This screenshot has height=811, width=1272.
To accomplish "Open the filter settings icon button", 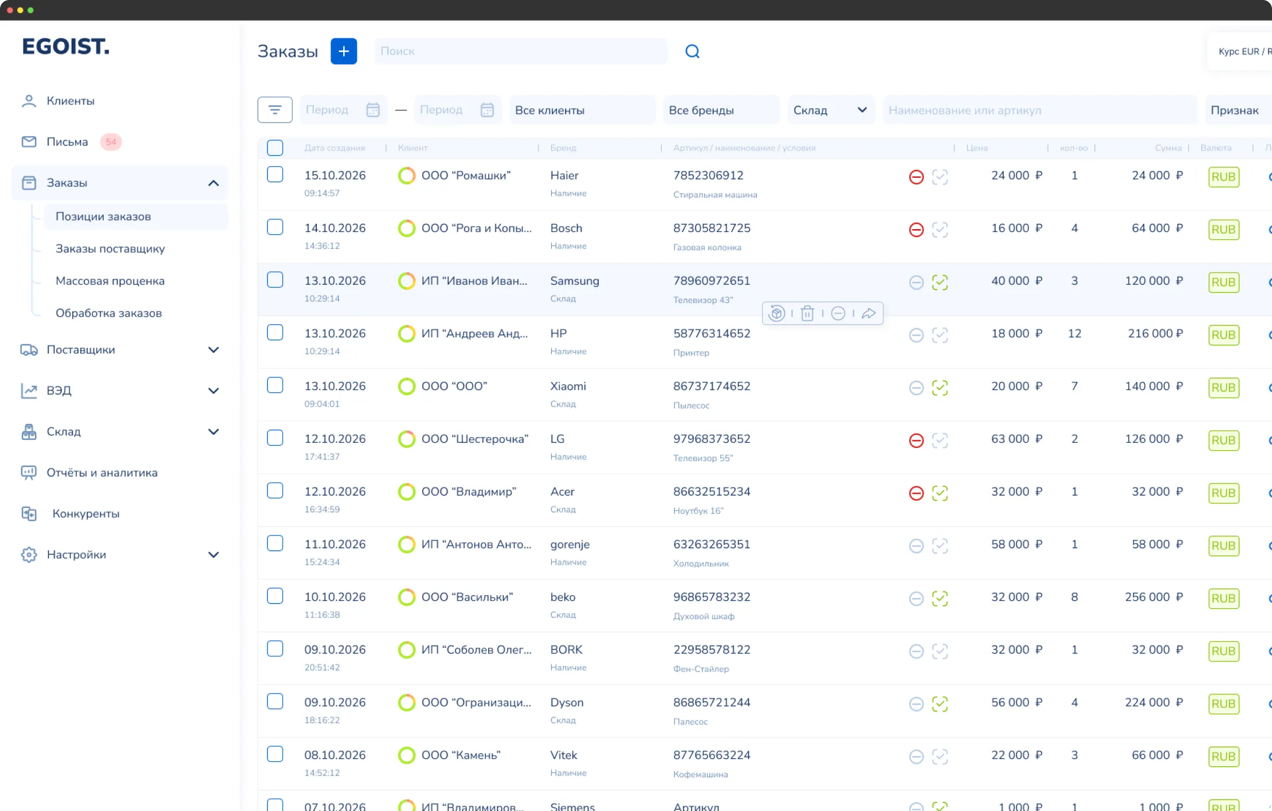I will click(275, 110).
